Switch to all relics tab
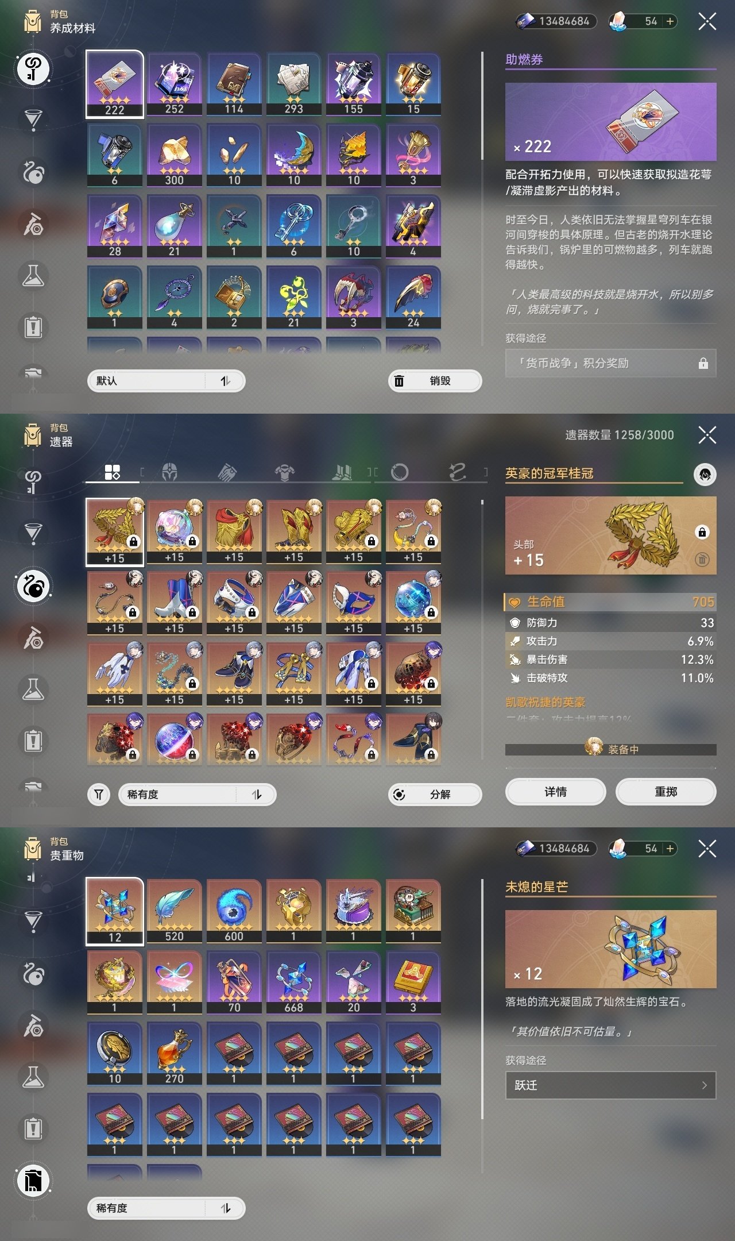This screenshot has height=1241, width=735. tap(113, 472)
